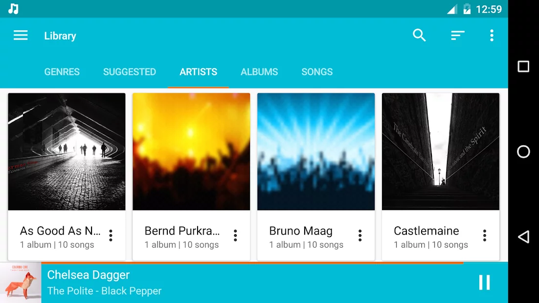Tap the search magnifier icon
The image size is (539, 303).
click(x=419, y=35)
